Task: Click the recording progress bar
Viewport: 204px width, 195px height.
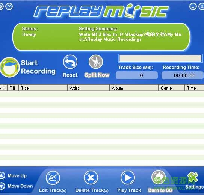Action: tap(160, 58)
